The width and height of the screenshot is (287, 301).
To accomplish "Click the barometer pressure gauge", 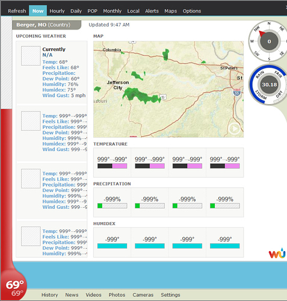I will pyautogui.click(x=269, y=85).
